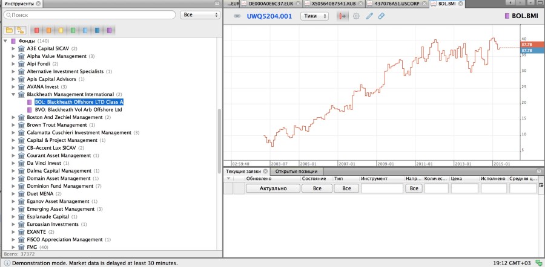Open chart settings gear icon

[x=356, y=16]
